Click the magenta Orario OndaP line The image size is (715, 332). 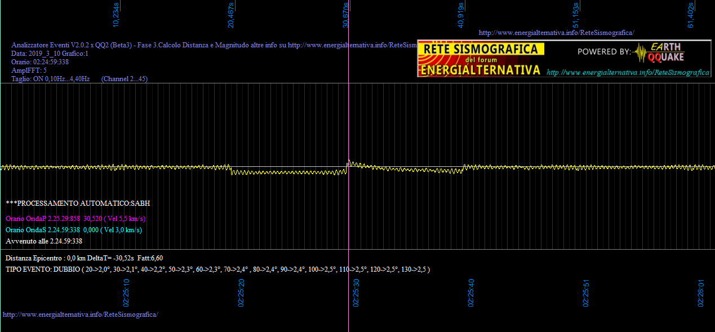(76, 219)
